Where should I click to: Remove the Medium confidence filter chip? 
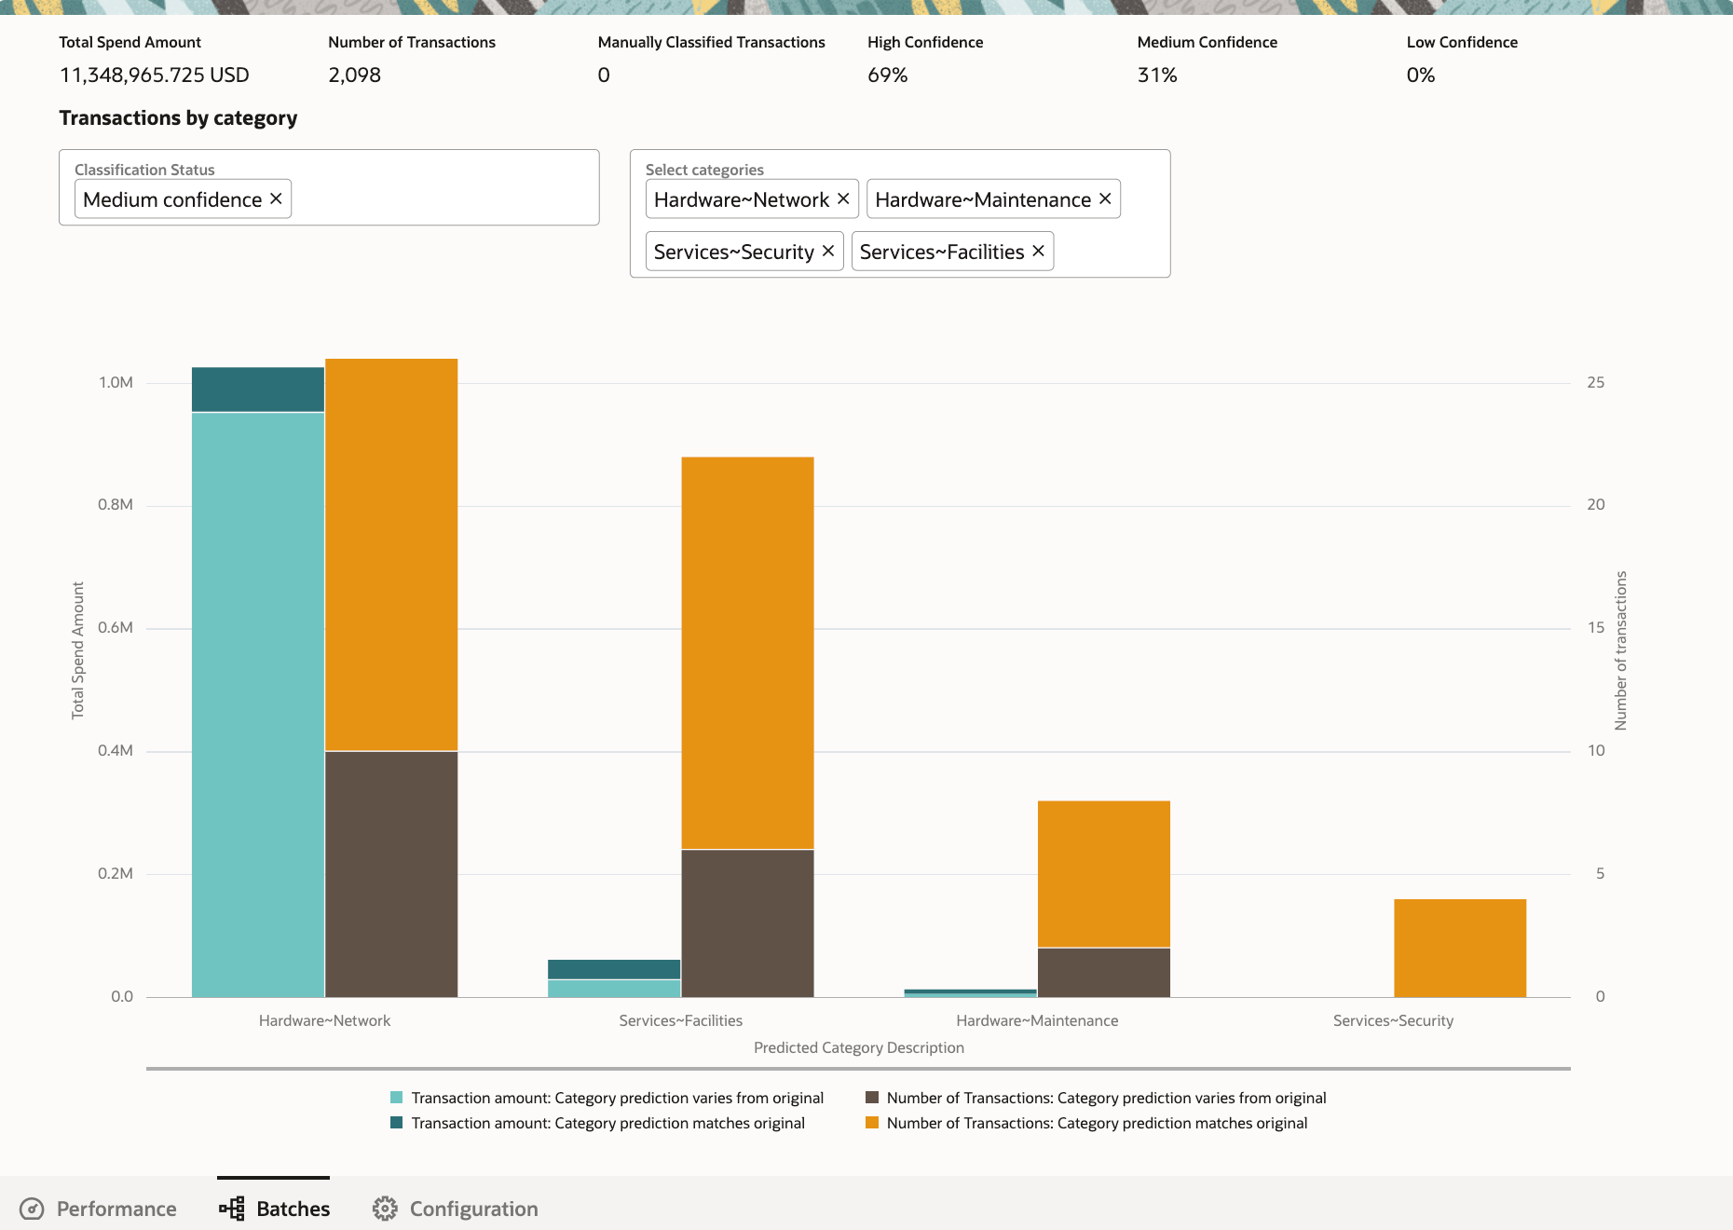click(x=276, y=198)
